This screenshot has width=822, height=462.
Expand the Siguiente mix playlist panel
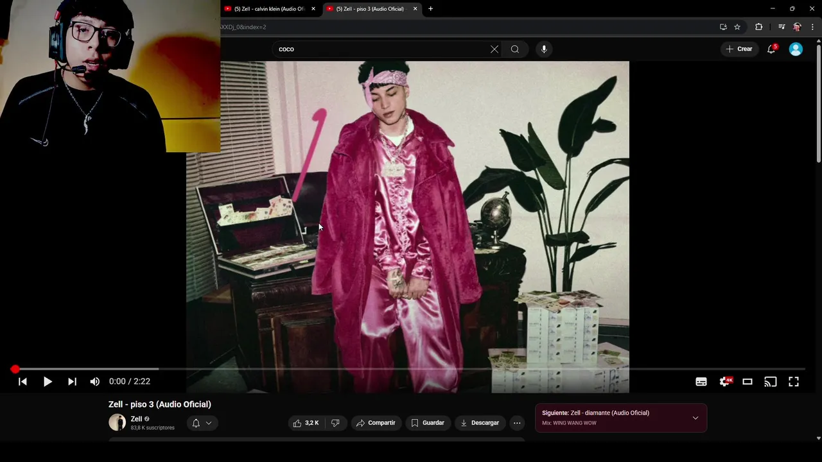(695, 418)
